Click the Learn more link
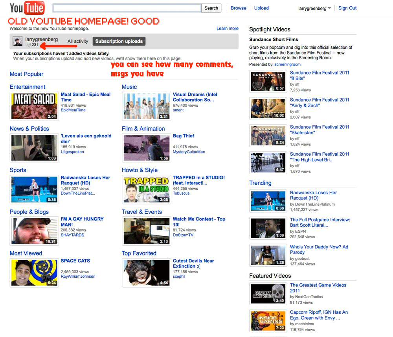This screenshot has height=337, width=393. pyautogui.click(x=227, y=29)
